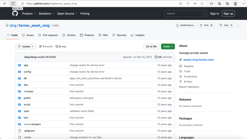Image resolution: width=247 pixels, height=139 pixels.
Task: View the 24 commits history link
Action: [163, 57]
